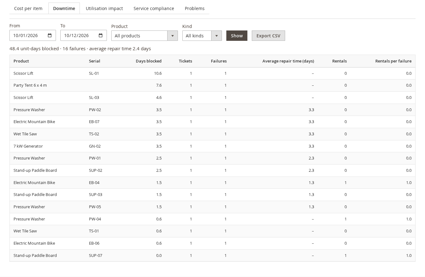The height and width of the screenshot is (277, 425).
Task: Open the Problems tab
Action: (195, 8)
